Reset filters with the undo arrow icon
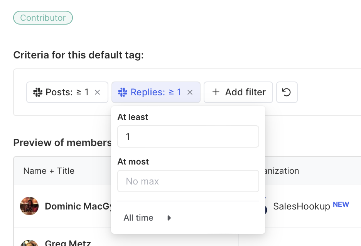The height and width of the screenshot is (246, 361). [287, 92]
